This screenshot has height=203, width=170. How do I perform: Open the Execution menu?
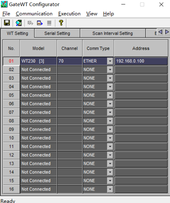click(69, 14)
